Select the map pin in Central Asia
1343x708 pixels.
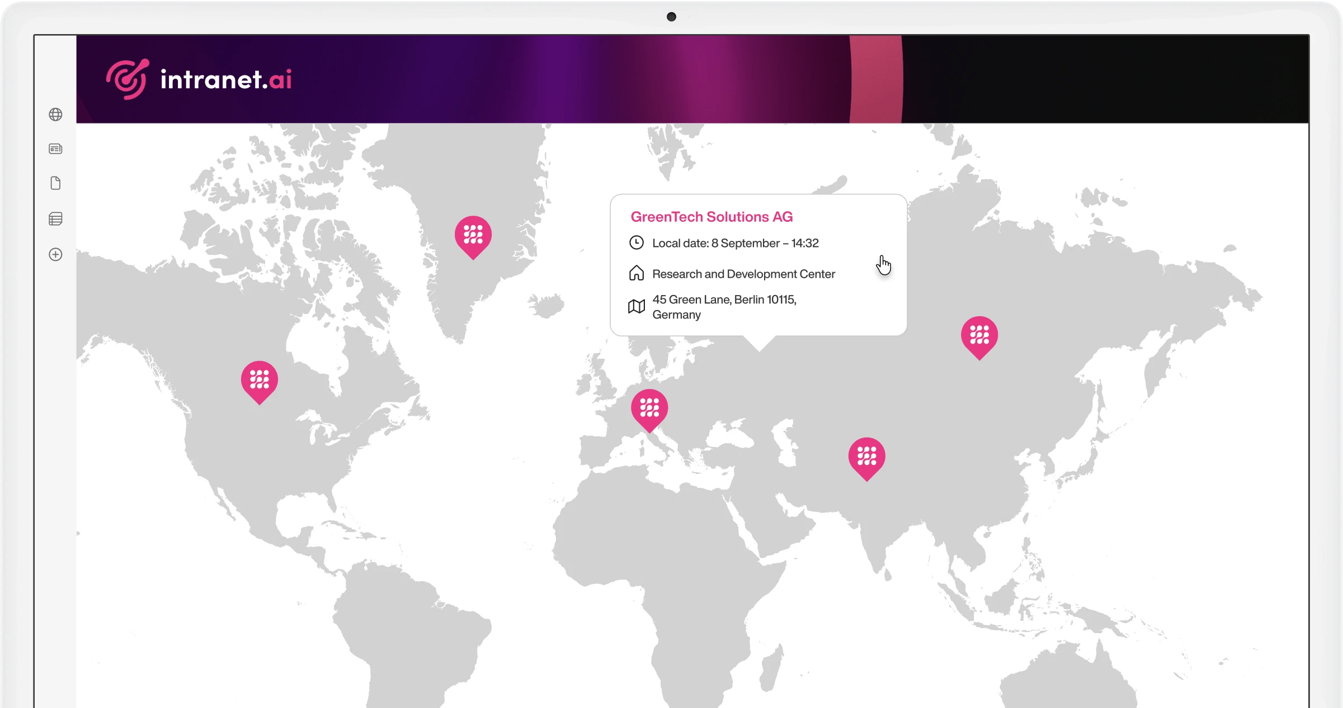tap(866, 456)
